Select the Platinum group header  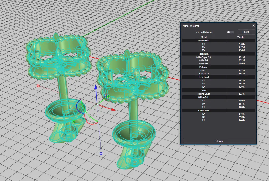[218, 67]
